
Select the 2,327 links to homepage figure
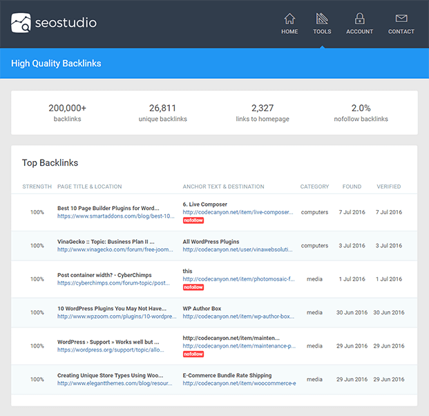click(263, 108)
